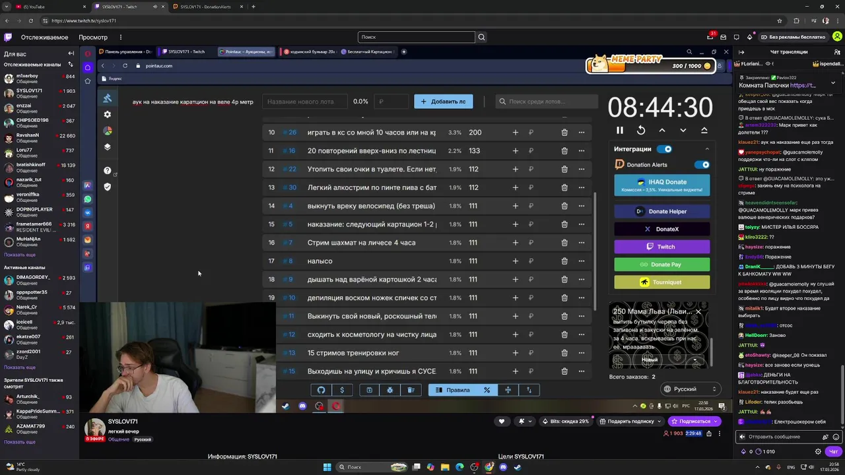845x475 pixels.
Task: Collapse the chat panel Чат трансляции
Action: pyautogui.click(x=741, y=52)
